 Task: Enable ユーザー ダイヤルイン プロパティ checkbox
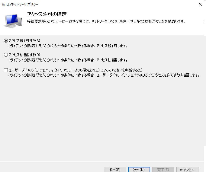6,70
